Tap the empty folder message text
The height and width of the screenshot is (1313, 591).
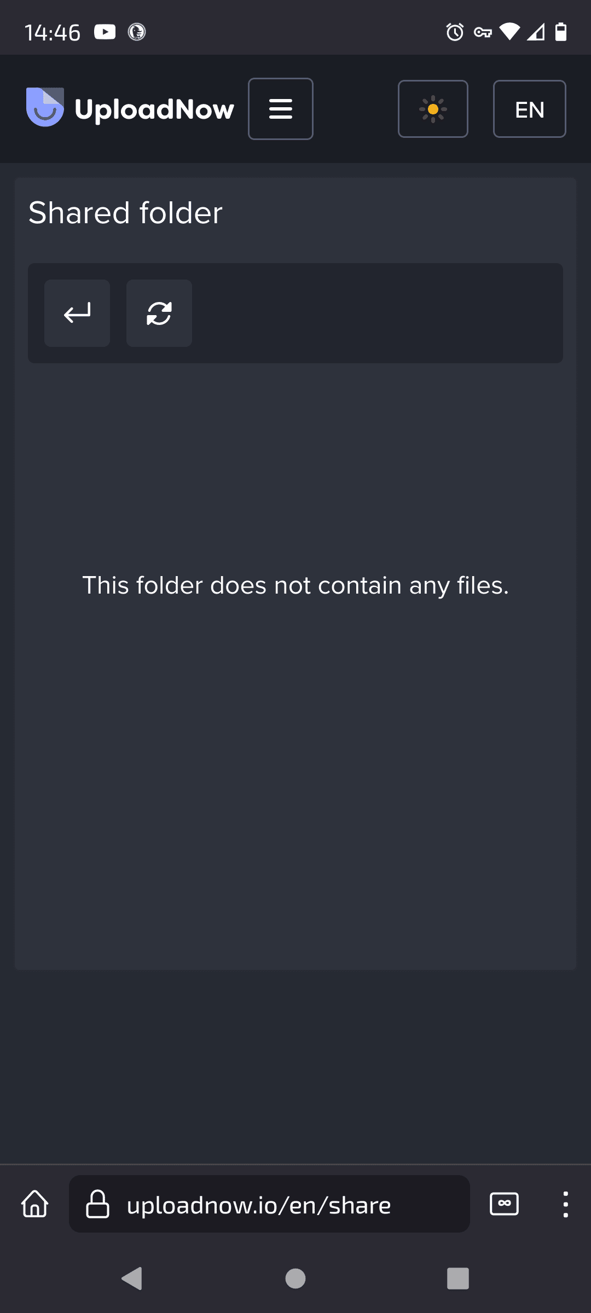click(296, 585)
